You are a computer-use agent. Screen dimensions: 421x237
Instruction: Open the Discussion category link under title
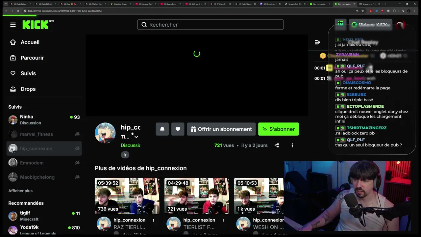point(130,145)
